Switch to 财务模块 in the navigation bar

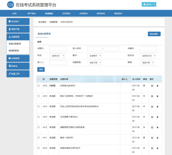[101, 13]
